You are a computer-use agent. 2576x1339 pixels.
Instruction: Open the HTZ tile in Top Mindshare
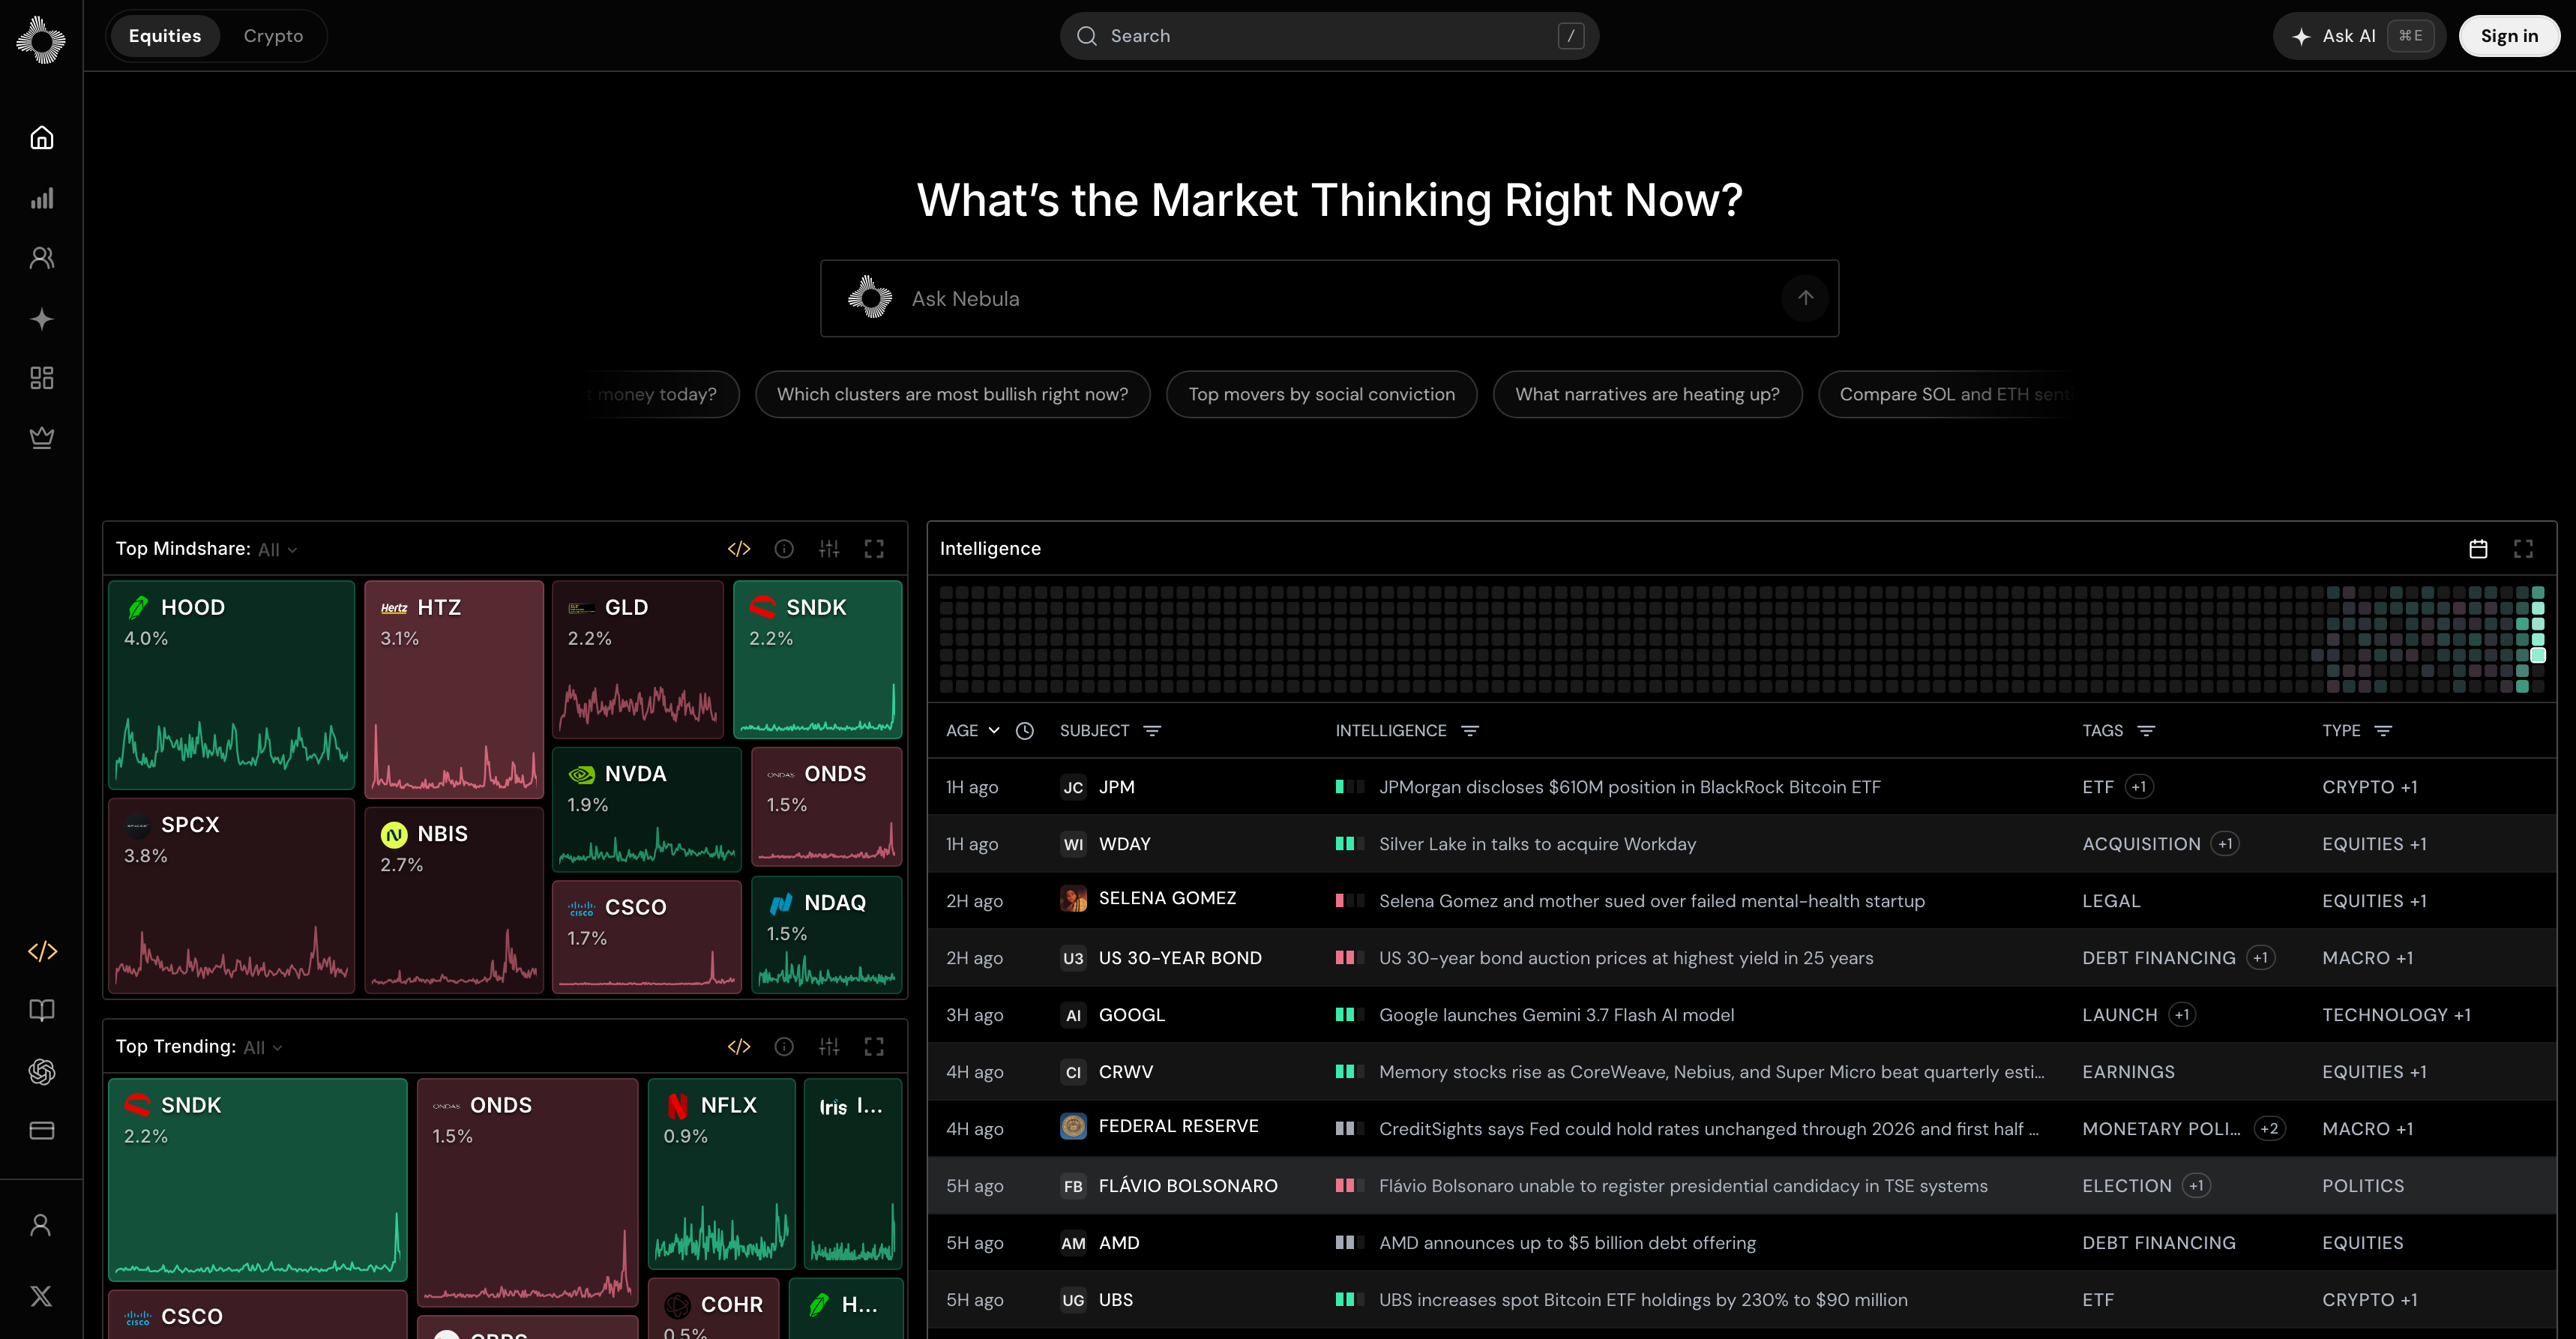coord(454,689)
